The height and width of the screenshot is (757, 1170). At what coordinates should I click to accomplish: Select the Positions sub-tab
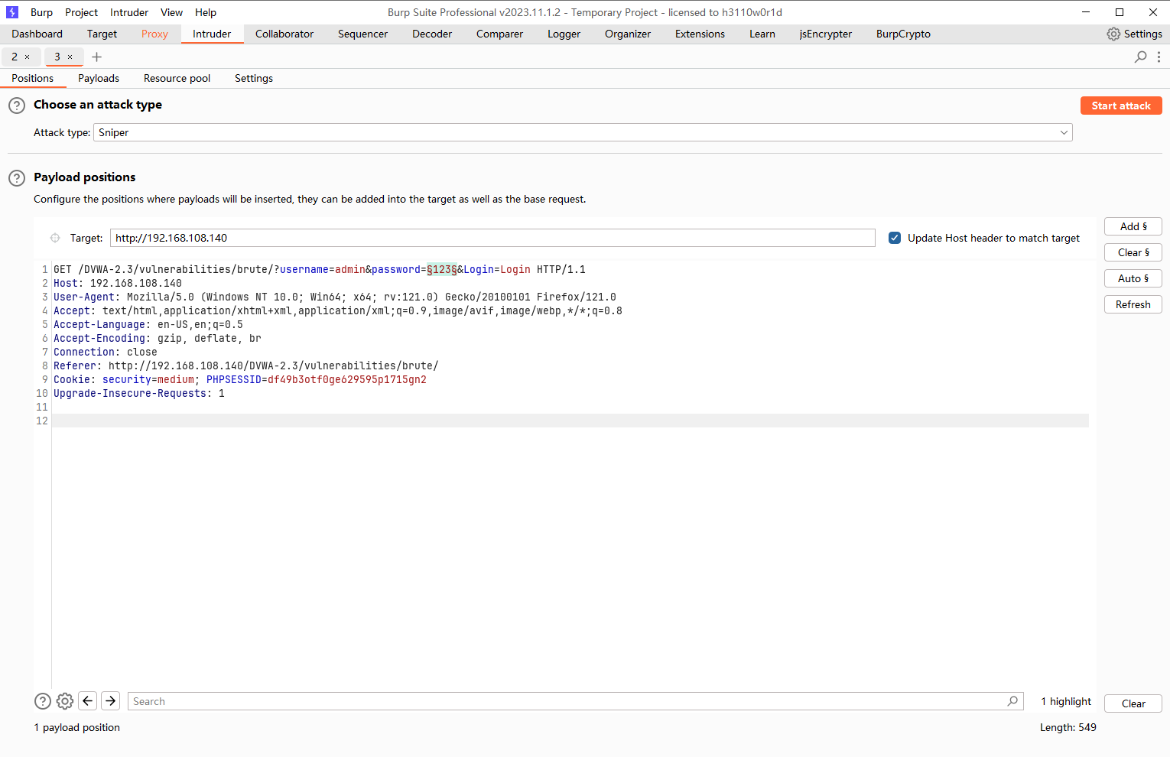[x=33, y=78]
